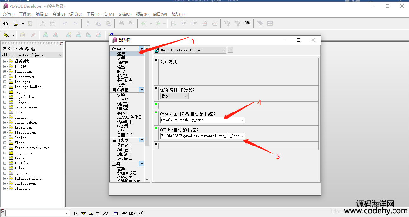The width and height of the screenshot is (409, 217).
Task: Open the 编辑(E) menu
Action: [x=42, y=14]
